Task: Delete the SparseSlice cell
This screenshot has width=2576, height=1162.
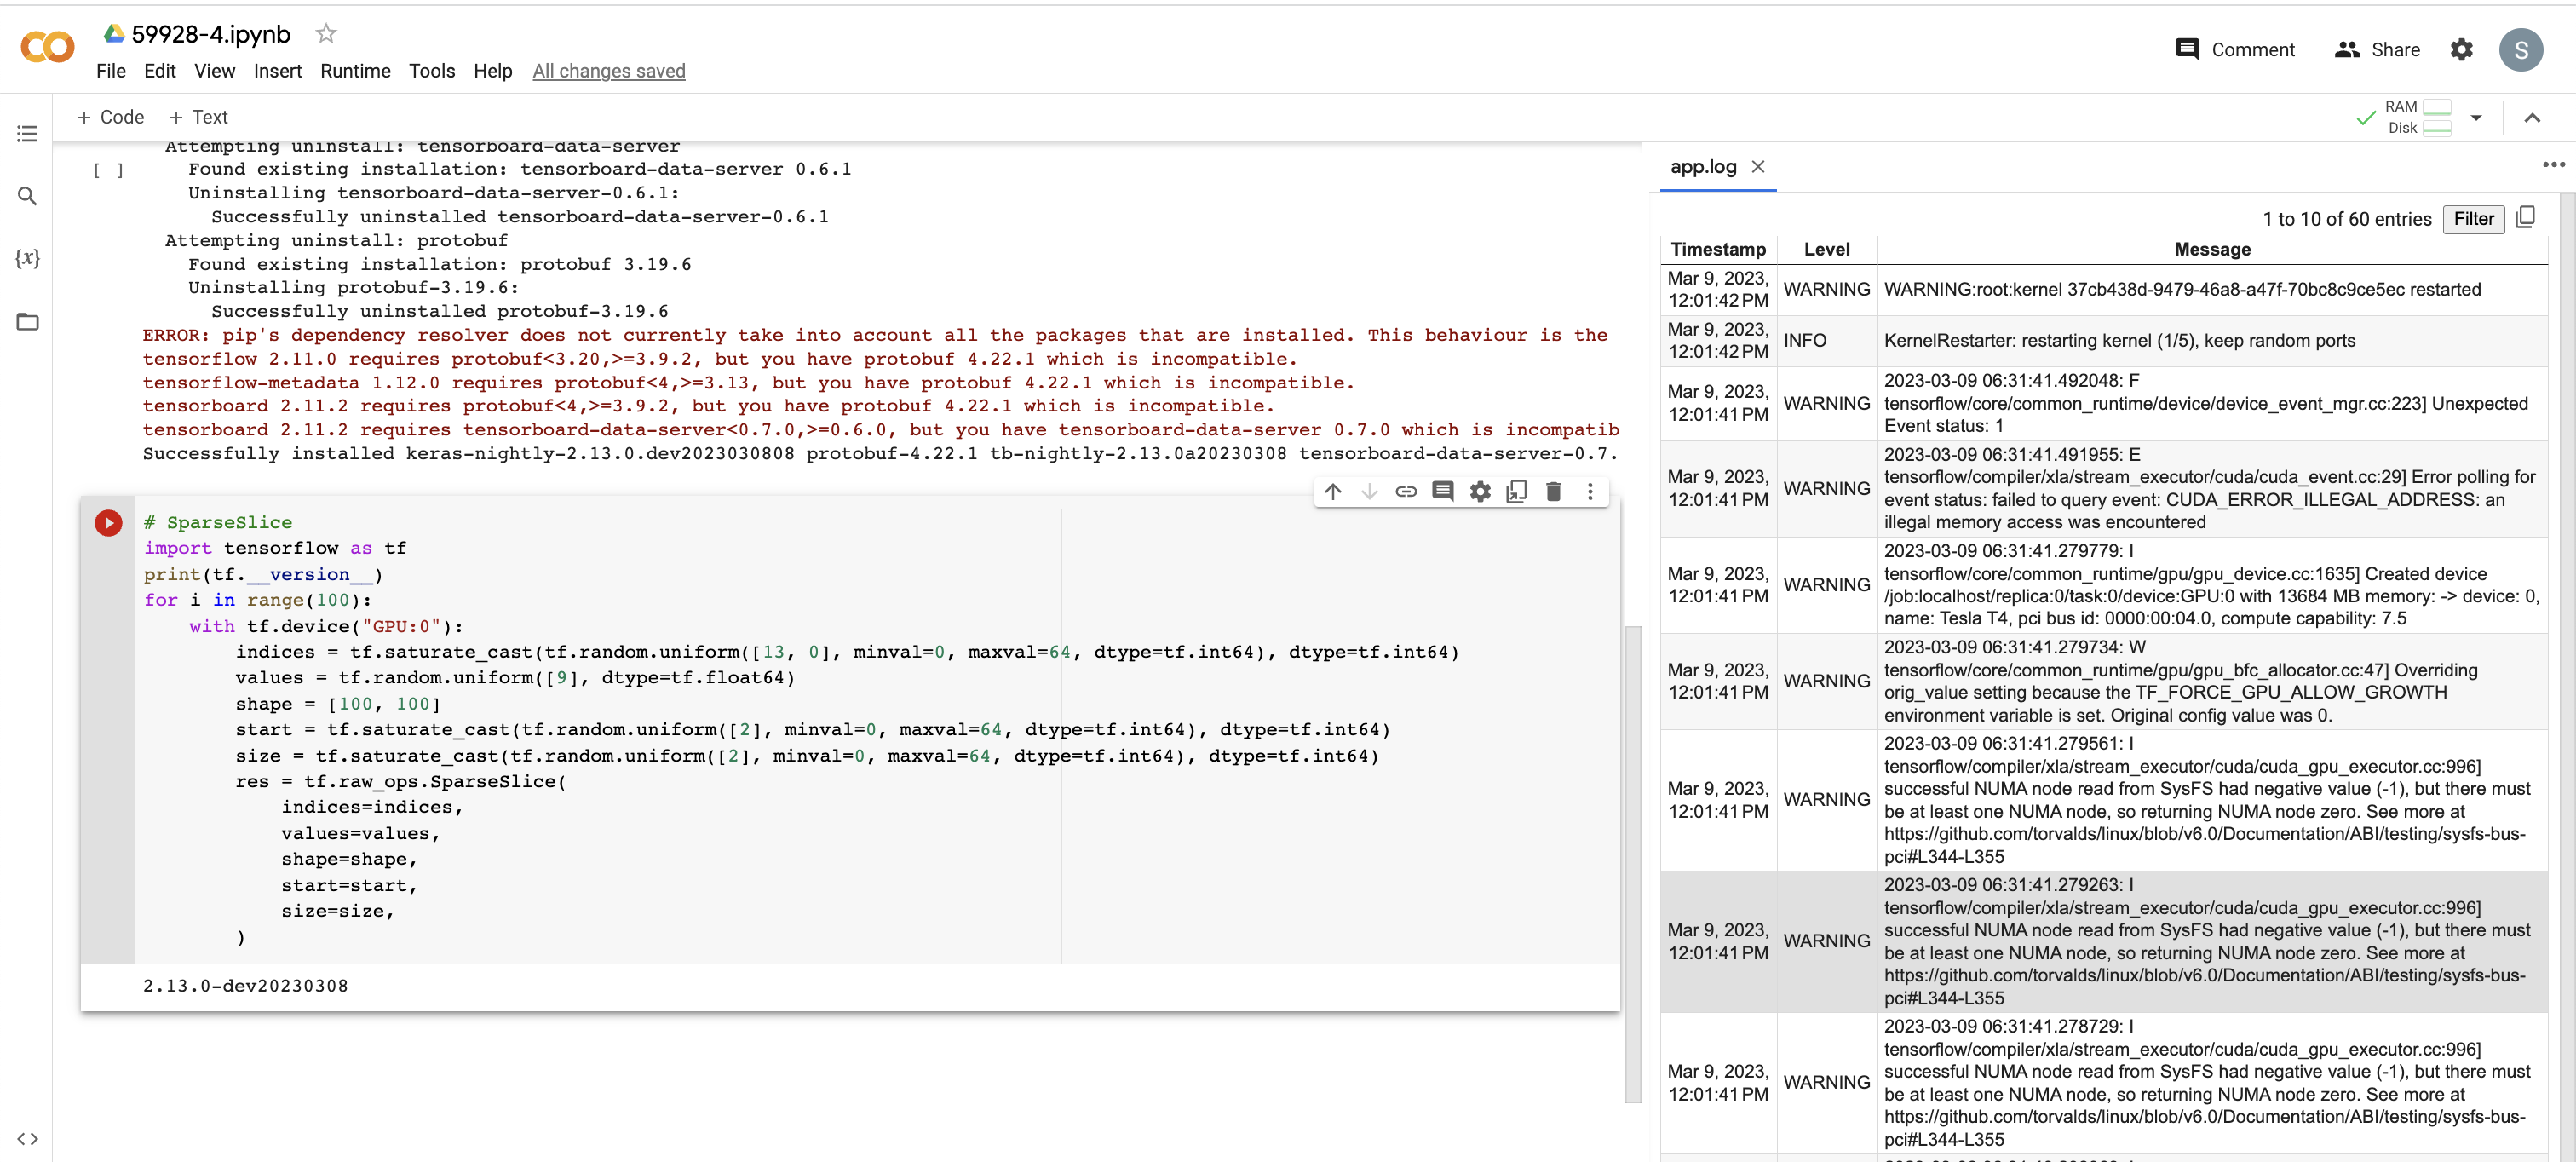Action: [x=1553, y=491]
